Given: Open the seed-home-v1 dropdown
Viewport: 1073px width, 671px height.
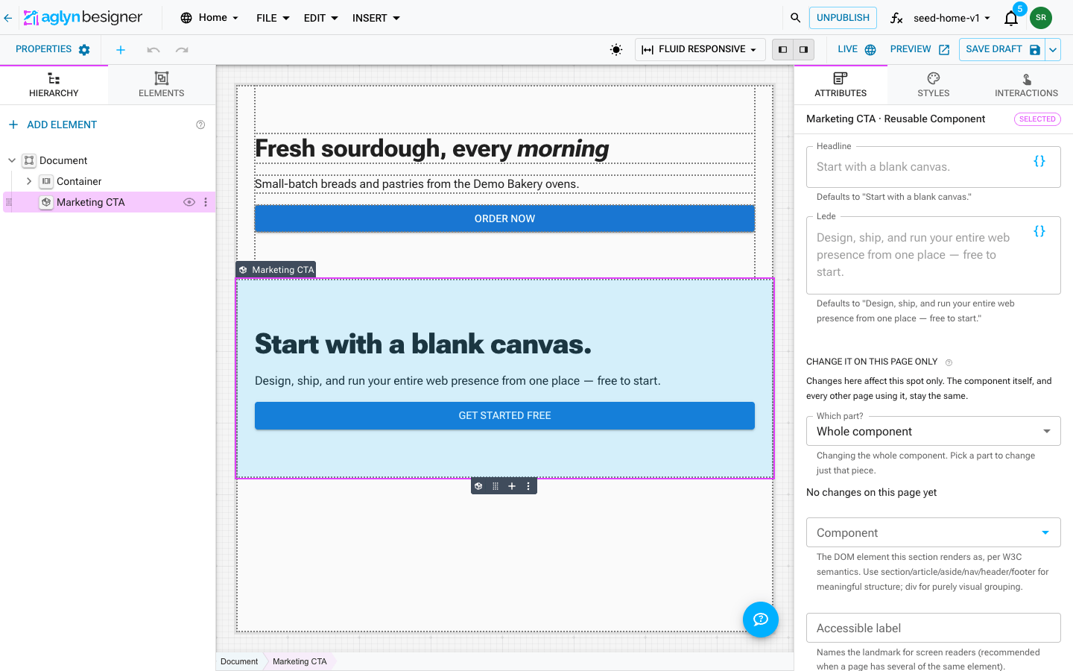Looking at the screenshot, I should click(952, 18).
